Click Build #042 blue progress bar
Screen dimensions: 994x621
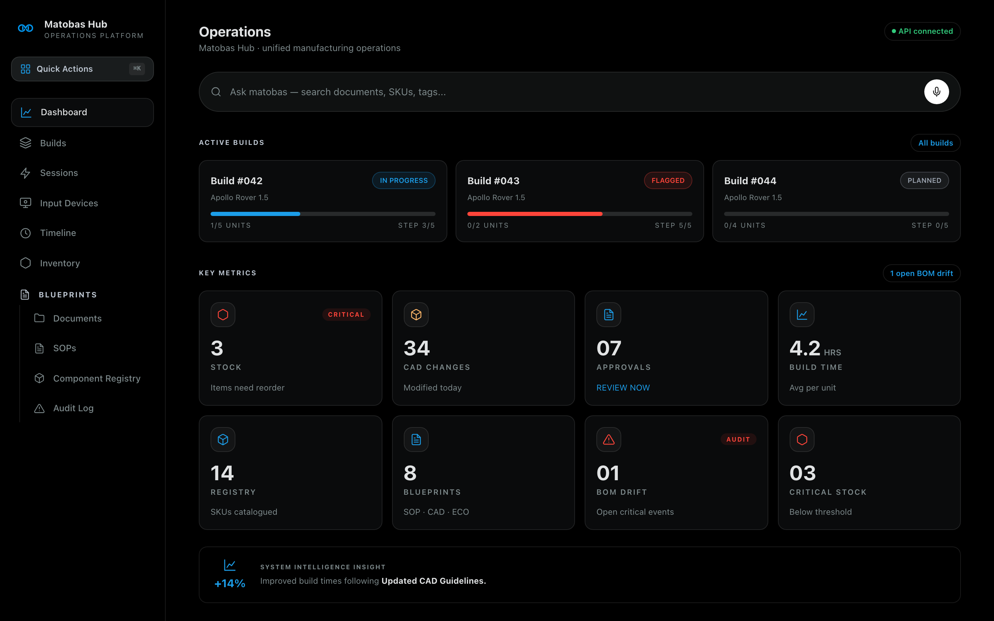[x=323, y=214]
